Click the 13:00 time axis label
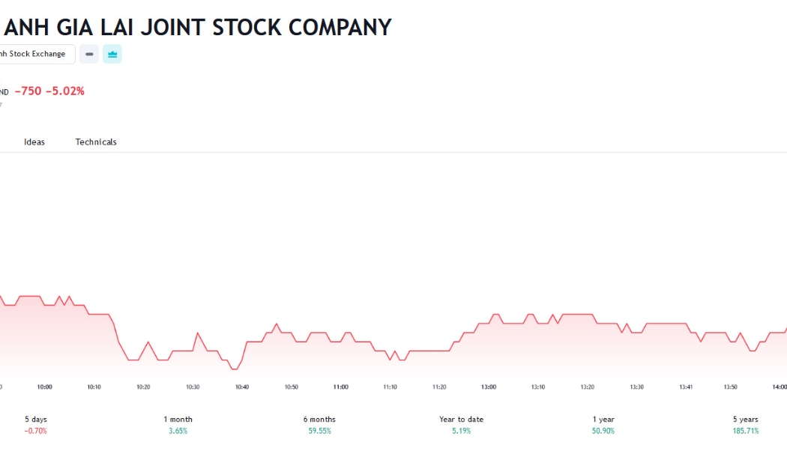 tap(489, 387)
